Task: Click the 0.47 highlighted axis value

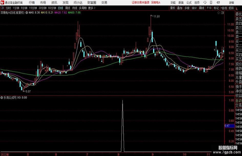Action: (229, 126)
